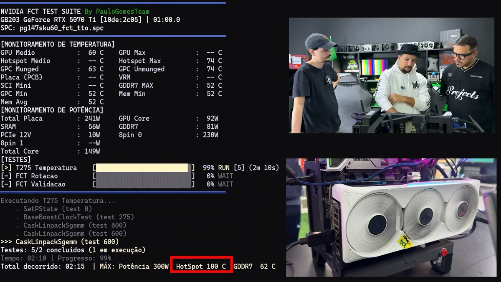Select the 'FCT Rotacao' test label
Screen dimensions: 501x282
37,176
